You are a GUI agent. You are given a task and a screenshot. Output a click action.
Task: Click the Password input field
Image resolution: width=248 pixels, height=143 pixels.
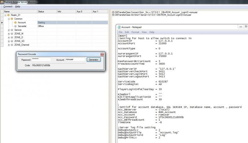tap(41, 60)
